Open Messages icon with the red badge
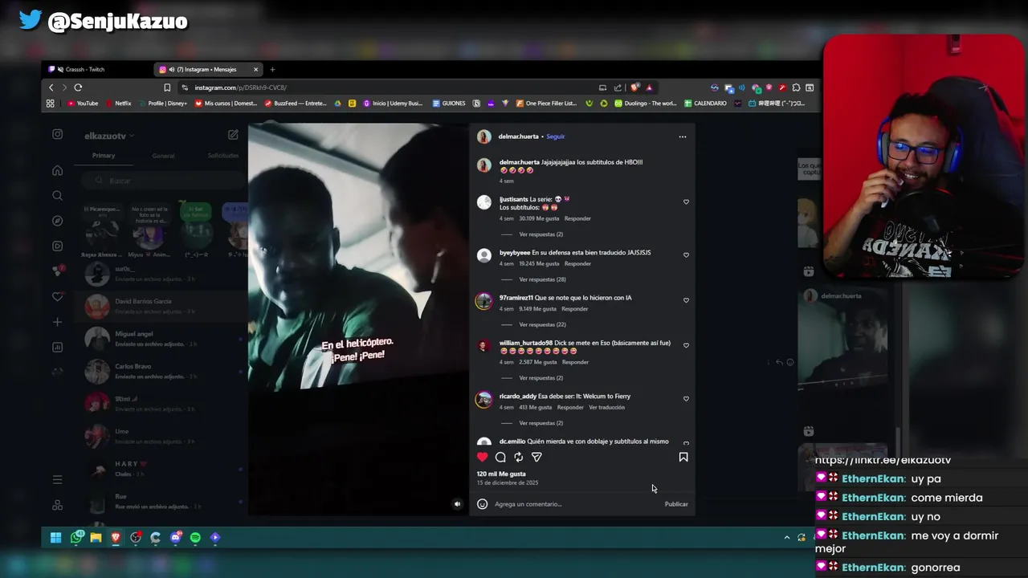 (58, 271)
